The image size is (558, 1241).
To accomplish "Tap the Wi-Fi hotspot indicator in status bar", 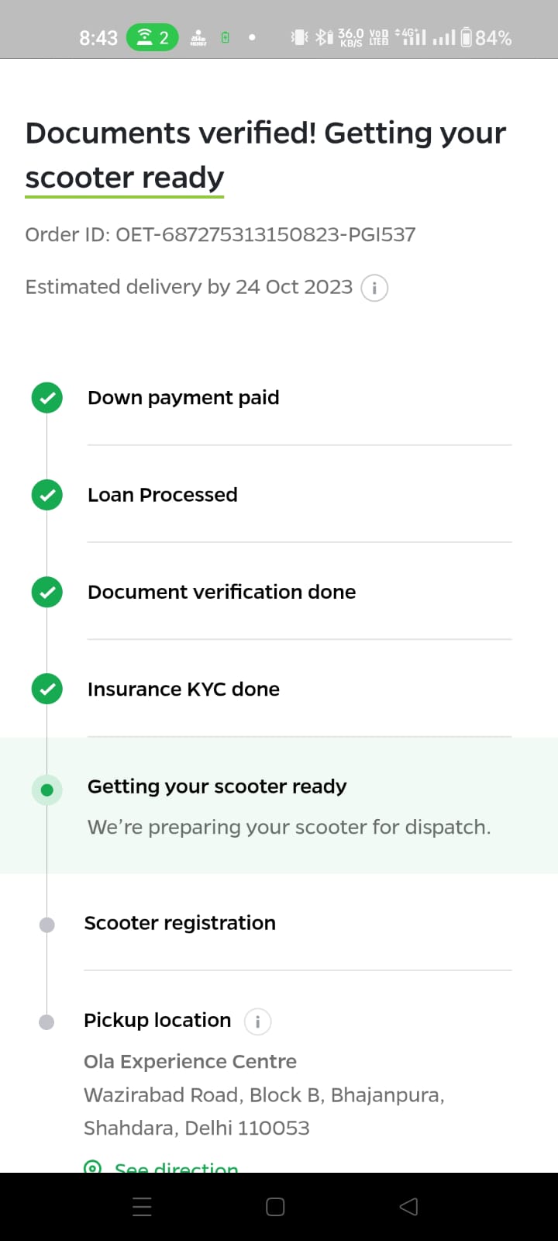I will (x=153, y=37).
